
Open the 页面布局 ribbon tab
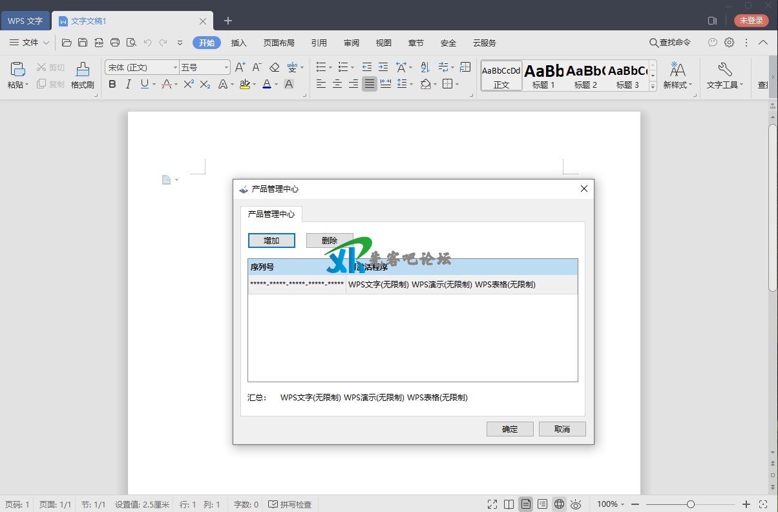279,43
